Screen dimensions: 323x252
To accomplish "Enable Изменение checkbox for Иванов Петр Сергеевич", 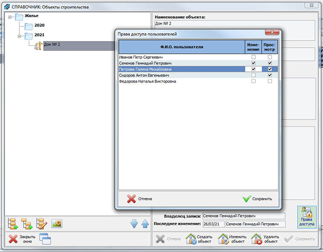I will click(x=253, y=57).
